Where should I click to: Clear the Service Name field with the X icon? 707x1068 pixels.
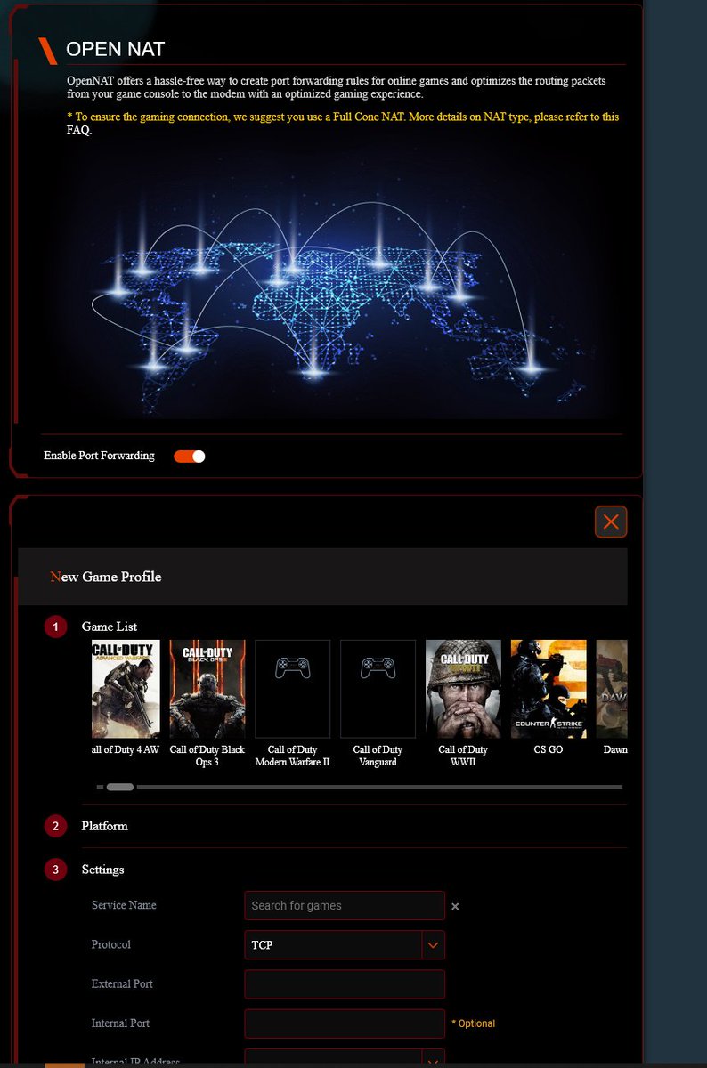tap(455, 907)
